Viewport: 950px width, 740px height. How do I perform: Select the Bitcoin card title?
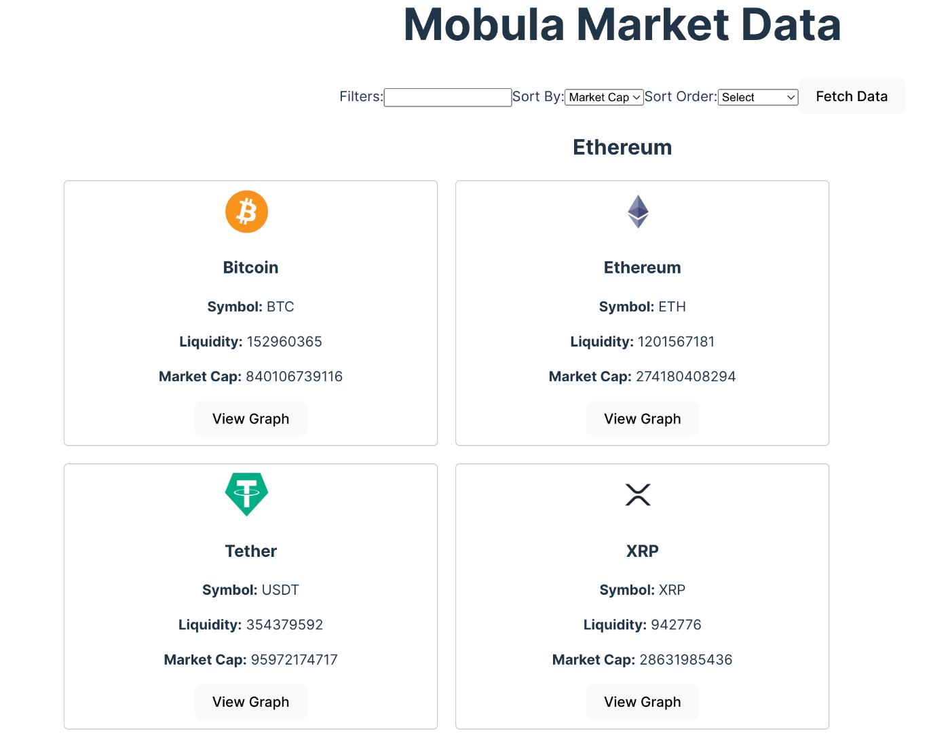(x=250, y=267)
